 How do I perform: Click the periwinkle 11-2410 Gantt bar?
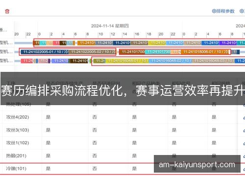click(x=60, y=61)
